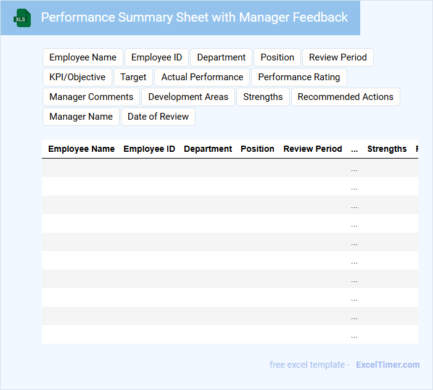Image resolution: width=433 pixels, height=390 pixels.
Task: Open the ExcelTimer.com link
Action: (387, 365)
